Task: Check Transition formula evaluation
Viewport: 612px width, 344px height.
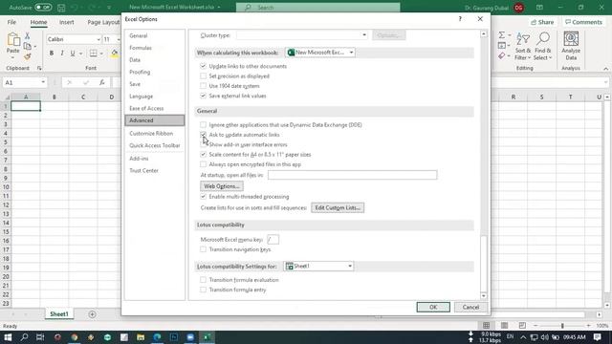Action: (203, 280)
